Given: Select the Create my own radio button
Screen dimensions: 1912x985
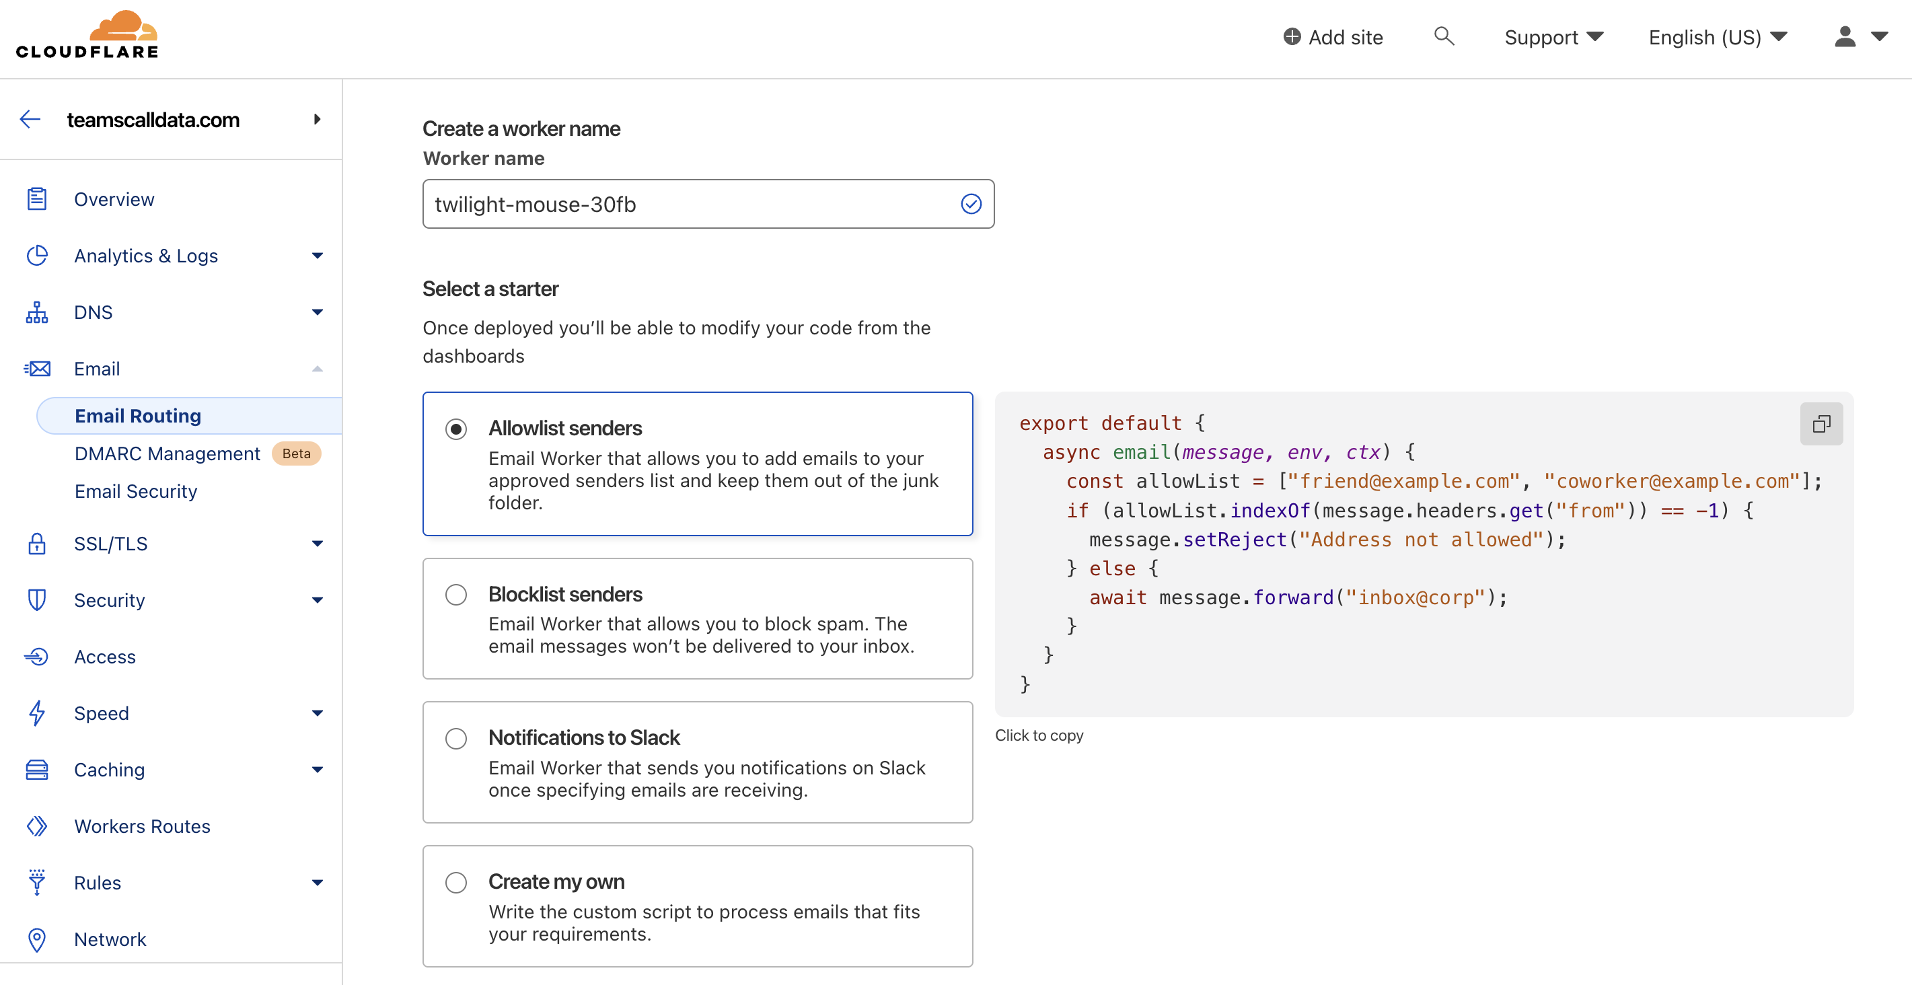Looking at the screenshot, I should tap(455, 883).
